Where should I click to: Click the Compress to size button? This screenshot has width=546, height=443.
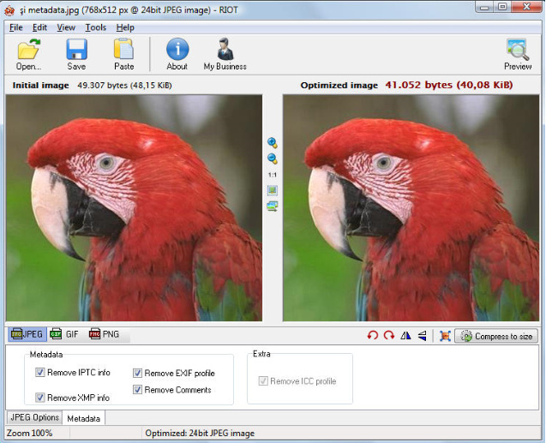click(x=496, y=336)
